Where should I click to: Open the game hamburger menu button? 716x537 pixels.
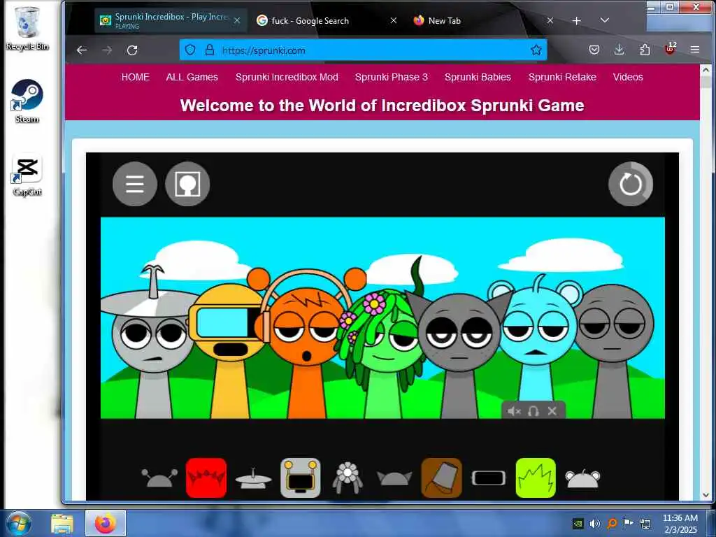click(x=135, y=184)
